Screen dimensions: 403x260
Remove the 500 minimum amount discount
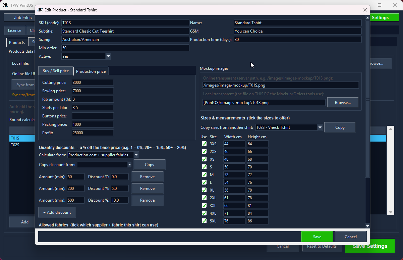pos(148,200)
